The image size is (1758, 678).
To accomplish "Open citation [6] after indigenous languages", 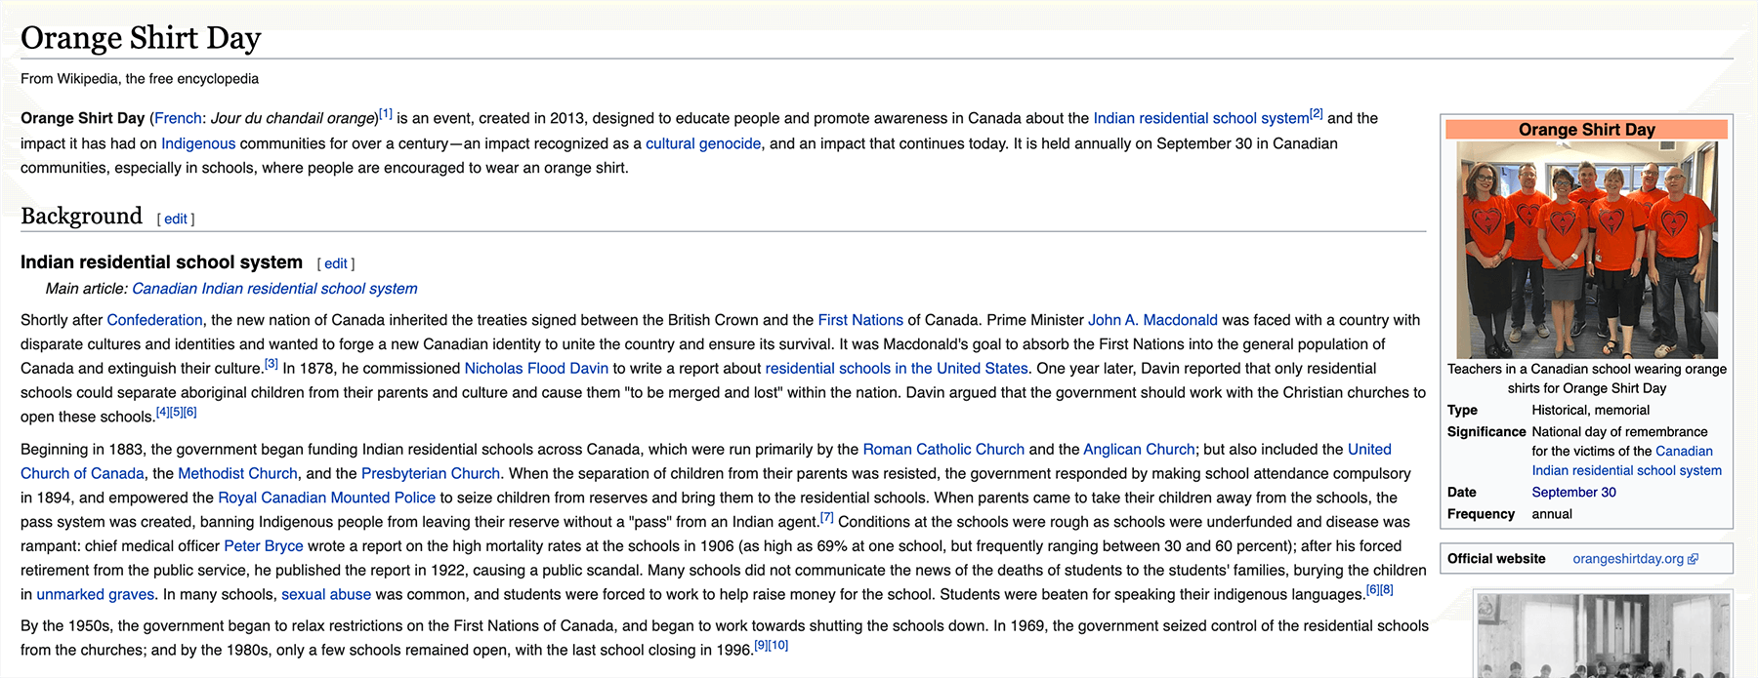I will coord(1372,590).
